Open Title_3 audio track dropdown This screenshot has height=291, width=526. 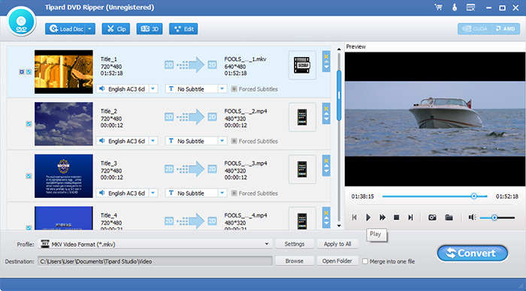153,193
